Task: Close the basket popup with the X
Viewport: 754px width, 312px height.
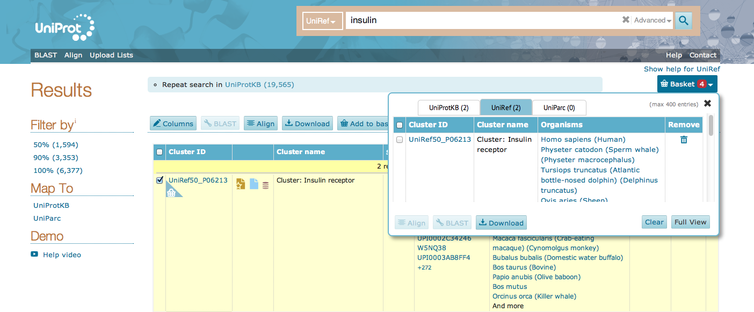Action: 707,103
